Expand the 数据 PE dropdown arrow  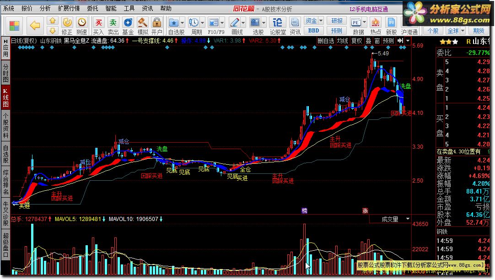(364, 23)
